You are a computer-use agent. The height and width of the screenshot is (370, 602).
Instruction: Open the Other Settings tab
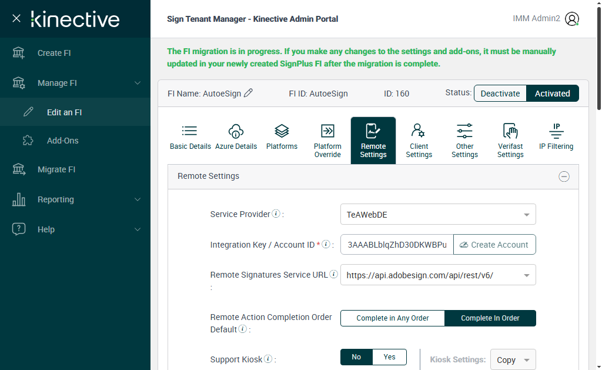464,141
